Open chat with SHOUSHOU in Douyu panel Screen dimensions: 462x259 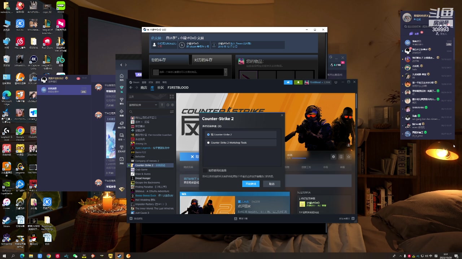point(427,109)
